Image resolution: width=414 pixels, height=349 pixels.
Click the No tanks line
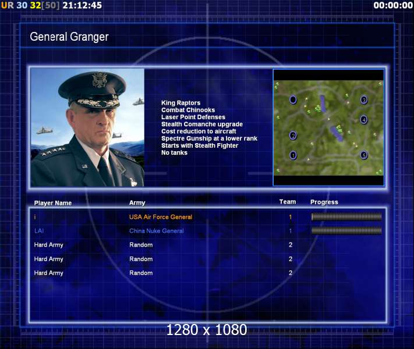coord(174,153)
